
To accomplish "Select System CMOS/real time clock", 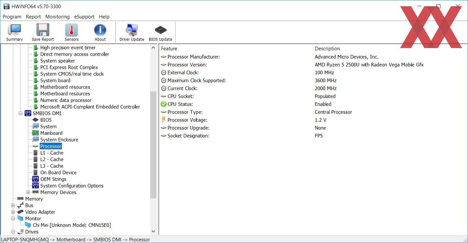I will pos(72,74).
